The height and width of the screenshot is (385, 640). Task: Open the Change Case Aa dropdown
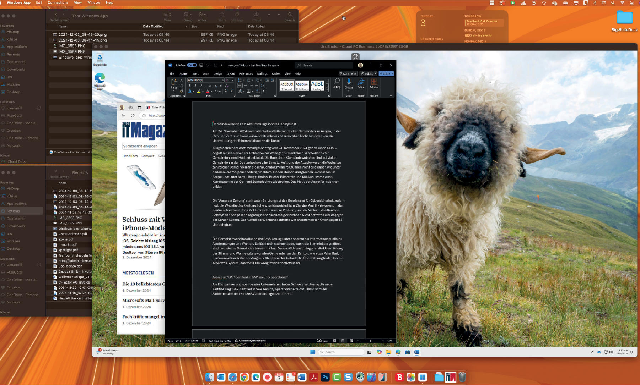pos(218,91)
